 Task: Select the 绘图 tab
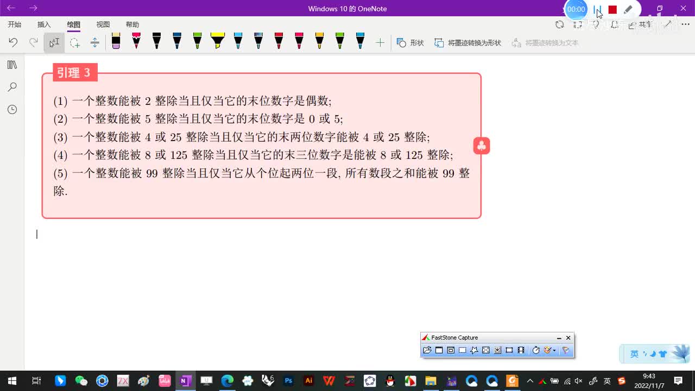[x=74, y=24]
